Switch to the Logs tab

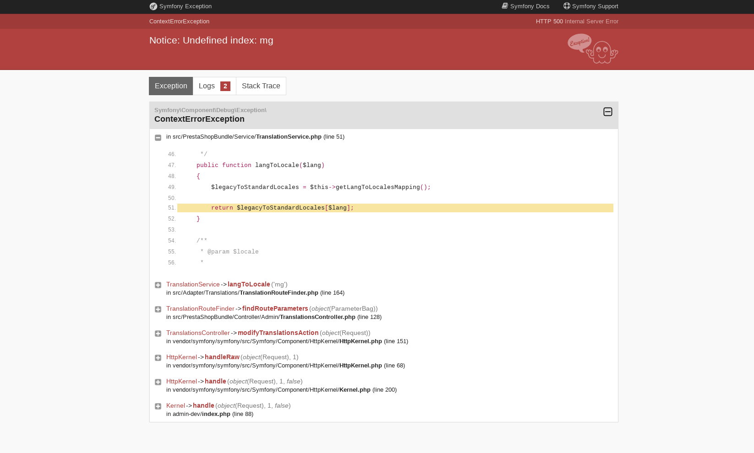(x=214, y=86)
